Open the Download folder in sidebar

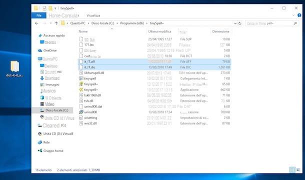pos(52,78)
